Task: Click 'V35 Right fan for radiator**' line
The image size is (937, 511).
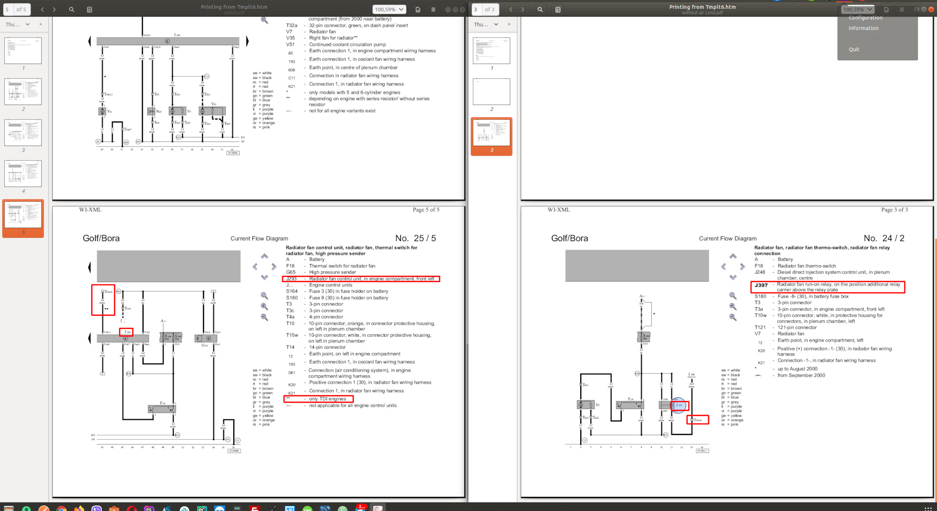Action: [x=322, y=38]
